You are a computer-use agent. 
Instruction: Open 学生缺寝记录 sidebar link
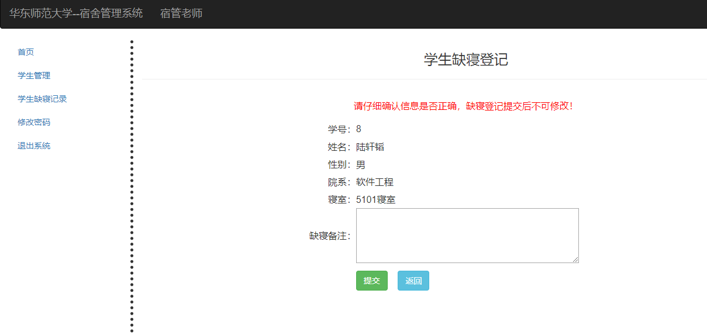(x=42, y=99)
